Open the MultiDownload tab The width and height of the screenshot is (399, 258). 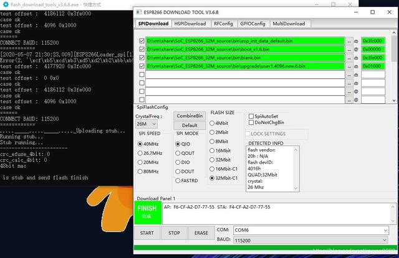tap(289, 24)
